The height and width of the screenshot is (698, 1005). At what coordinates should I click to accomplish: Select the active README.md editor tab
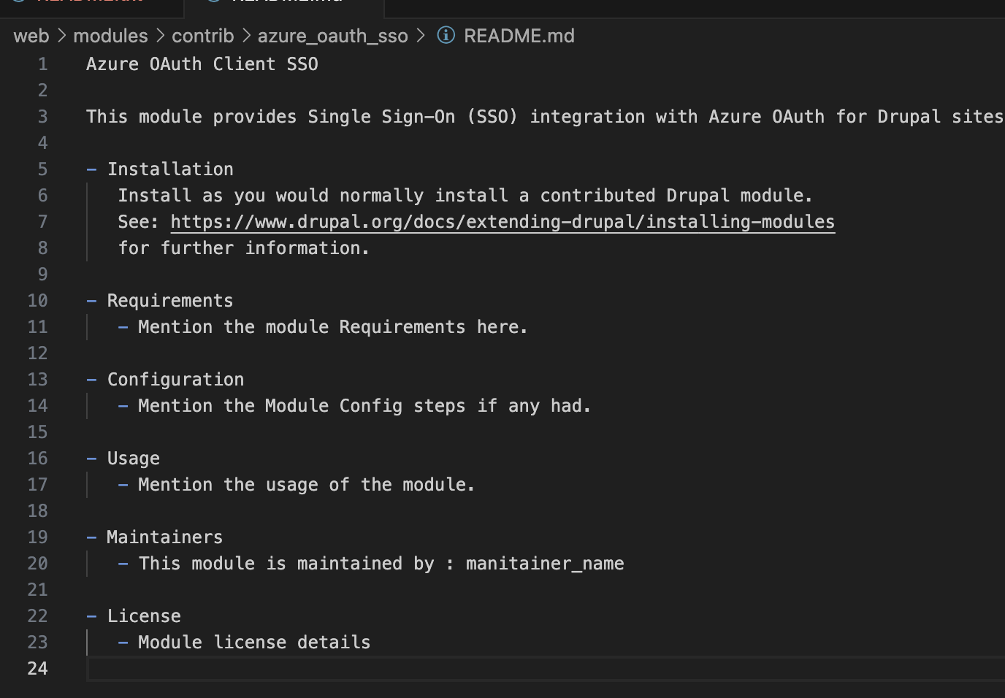click(x=285, y=4)
